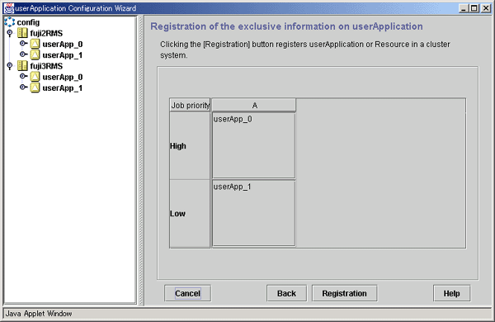The height and width of the screenshot is (322, 495).
Task: Click the Job priority column header
Action: [190, 105]
